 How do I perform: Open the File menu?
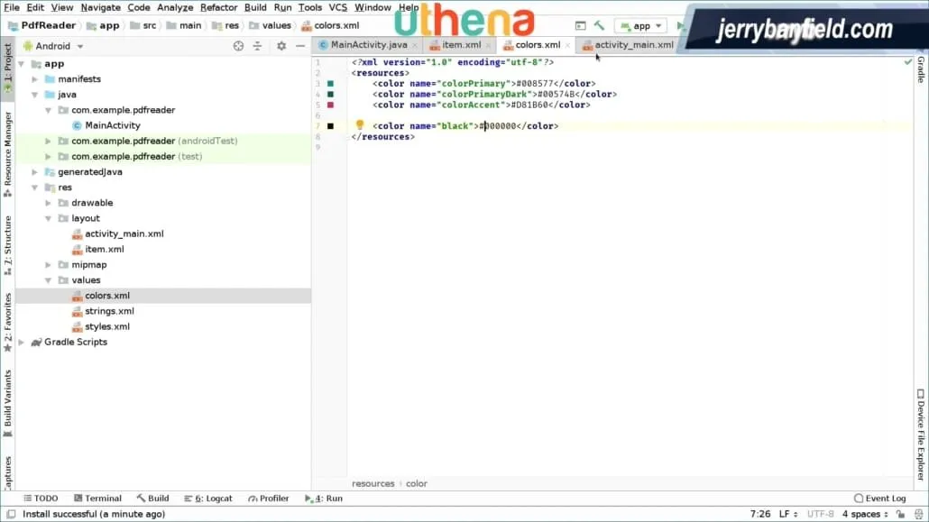point(12,8)
